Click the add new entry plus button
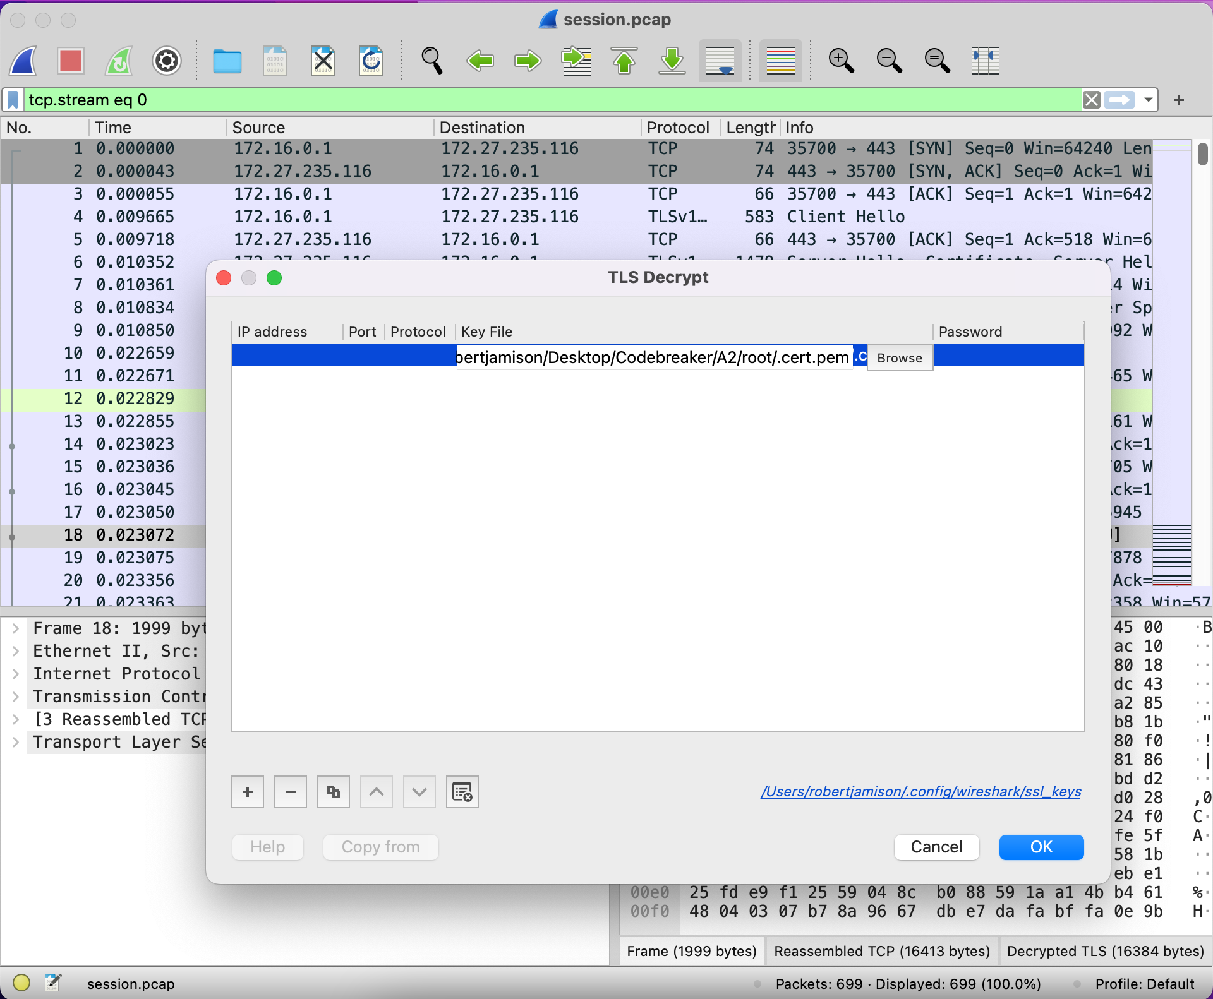This screenshot has width=1213, height=999. pos(248,791)
